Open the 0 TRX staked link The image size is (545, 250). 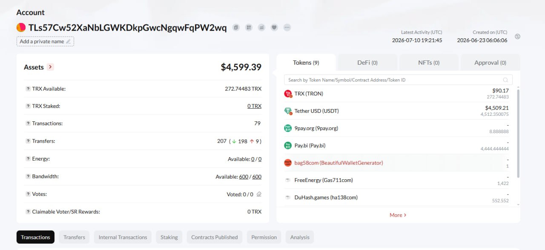click(254, 106)
